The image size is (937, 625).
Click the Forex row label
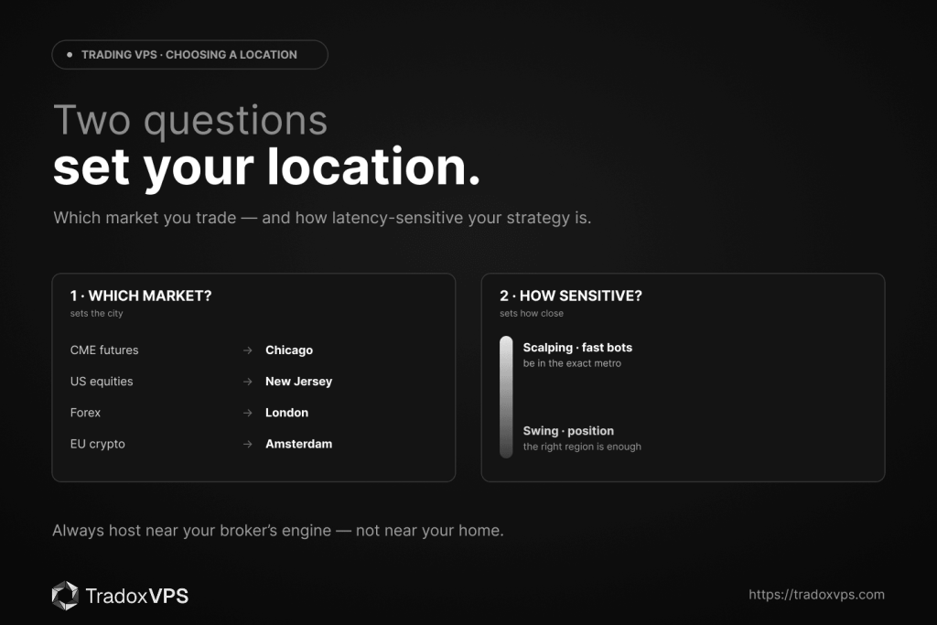click(x=85, y=413)
